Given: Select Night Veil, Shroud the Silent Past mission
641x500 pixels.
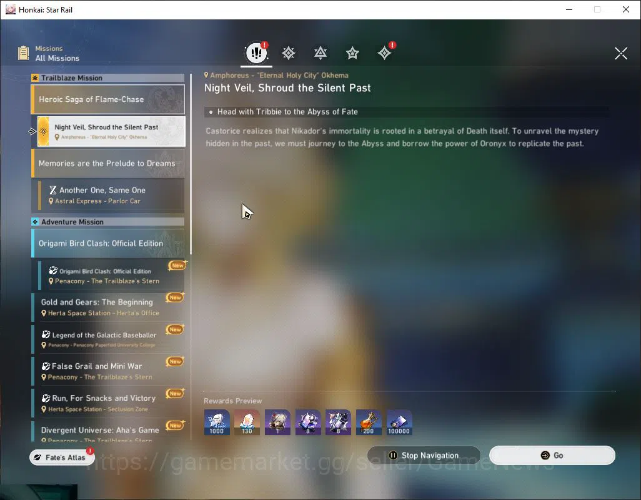Looking at the screenshot, I should click(111, 131).
